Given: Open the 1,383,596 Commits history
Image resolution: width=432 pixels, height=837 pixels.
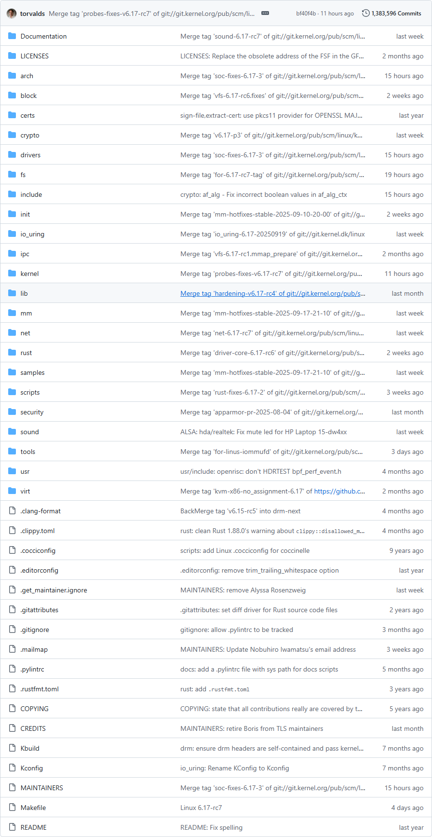Looking at the screenshot, I should [396, 14].
